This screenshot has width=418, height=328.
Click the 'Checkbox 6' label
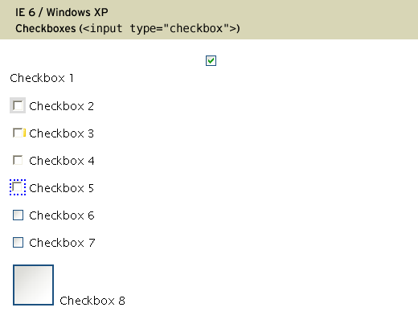[62, 215]
